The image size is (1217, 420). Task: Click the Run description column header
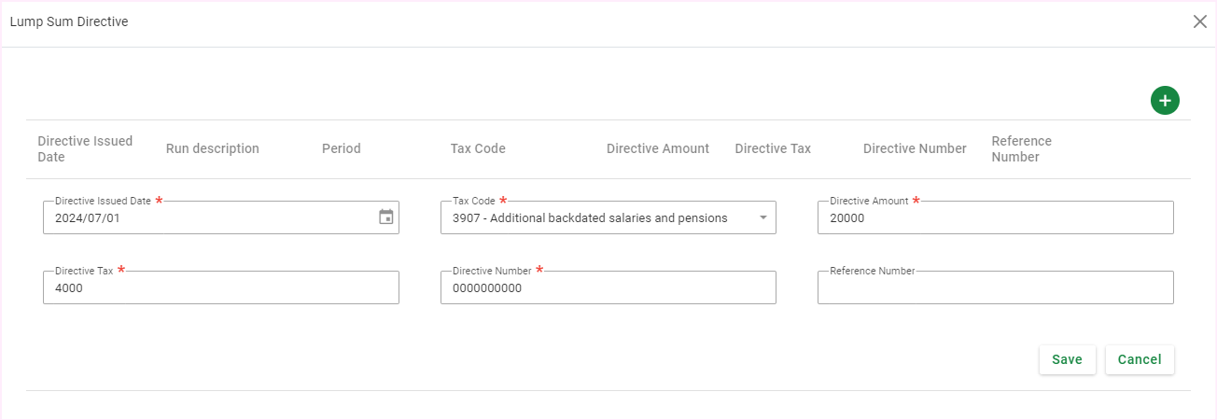[213, 148]
